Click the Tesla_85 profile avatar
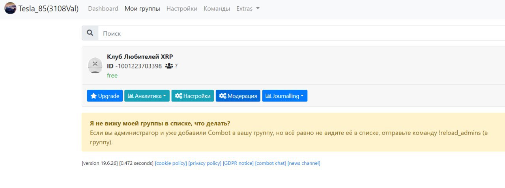Screen dimensions: 505x188 coord(10,8)
